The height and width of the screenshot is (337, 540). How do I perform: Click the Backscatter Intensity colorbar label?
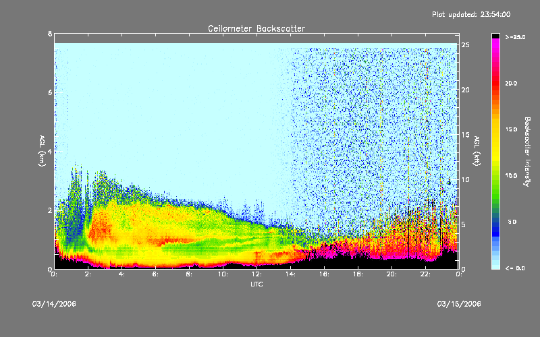click(526, 151)
